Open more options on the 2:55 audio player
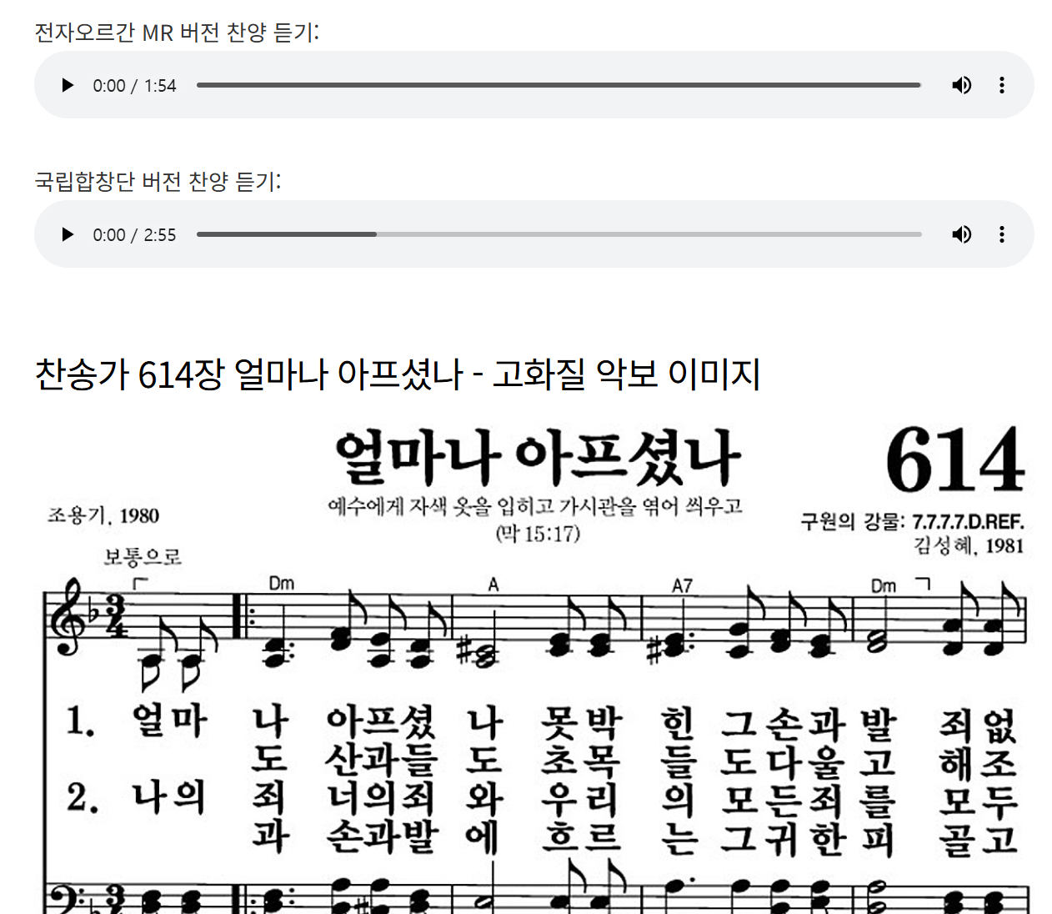 1001,234
